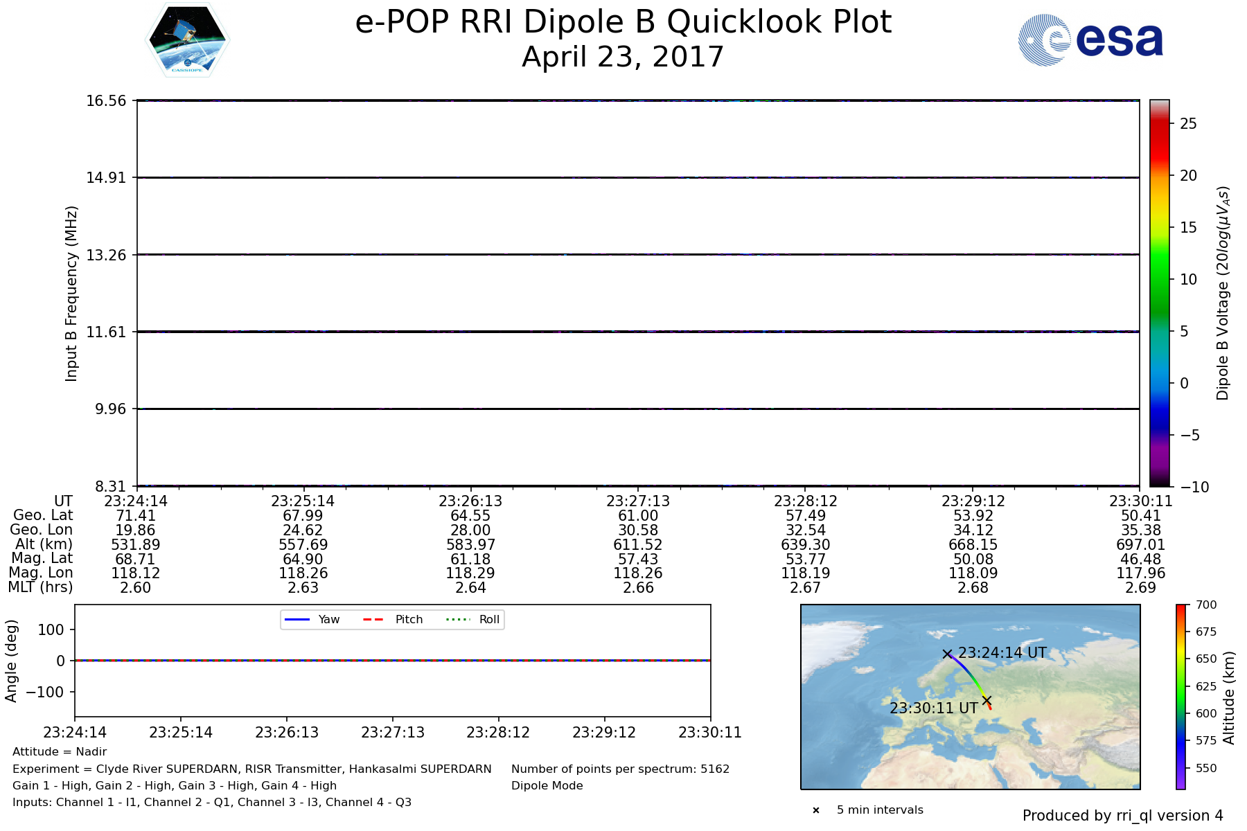Image resolution: width=1247 pixels, height=831 pixels.
Task: Click the 'April 23, 2017' date subtitle
Action: 623,57
